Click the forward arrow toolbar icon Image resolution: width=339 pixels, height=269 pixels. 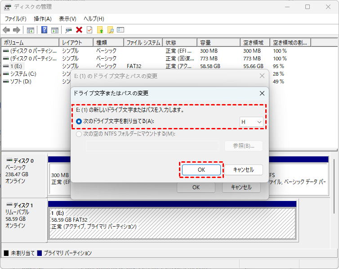pyautogui.click(x=17, y=30)
